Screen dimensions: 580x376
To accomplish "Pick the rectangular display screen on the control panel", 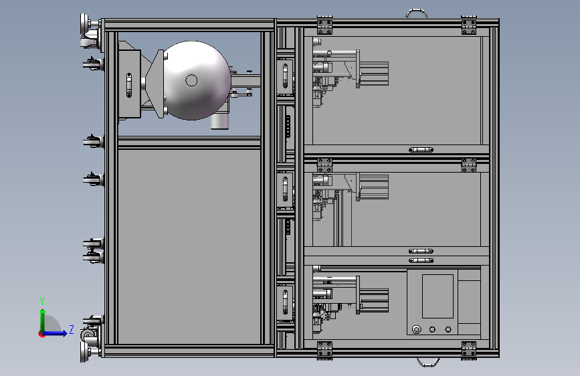I will [x=438, y=296].
